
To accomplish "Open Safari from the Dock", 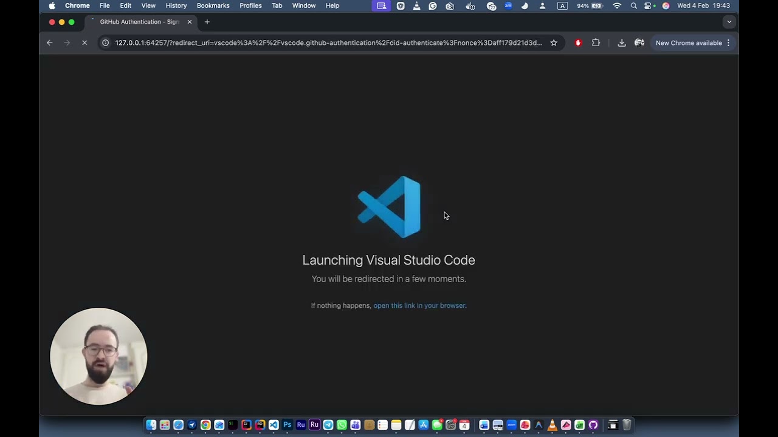I will tap(178, 425).
